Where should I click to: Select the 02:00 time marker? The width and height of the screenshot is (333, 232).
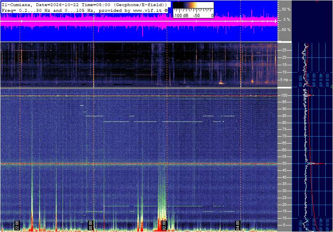pyautogui.click(x=164, y=225)
